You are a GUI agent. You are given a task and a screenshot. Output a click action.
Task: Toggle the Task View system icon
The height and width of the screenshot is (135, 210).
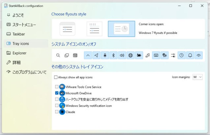pos(67,55)
